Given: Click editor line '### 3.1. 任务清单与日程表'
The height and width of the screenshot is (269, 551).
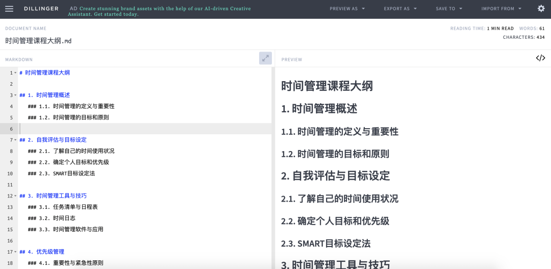Looking at the screenshot, I should [x=63, y=207].
